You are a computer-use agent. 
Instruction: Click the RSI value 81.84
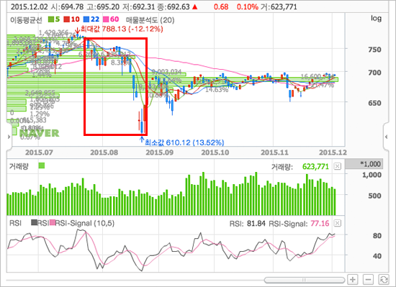pos(256,224)
